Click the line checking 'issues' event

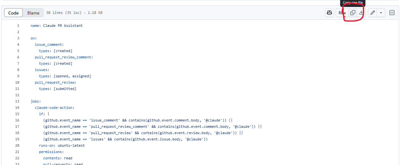(125, 139)
